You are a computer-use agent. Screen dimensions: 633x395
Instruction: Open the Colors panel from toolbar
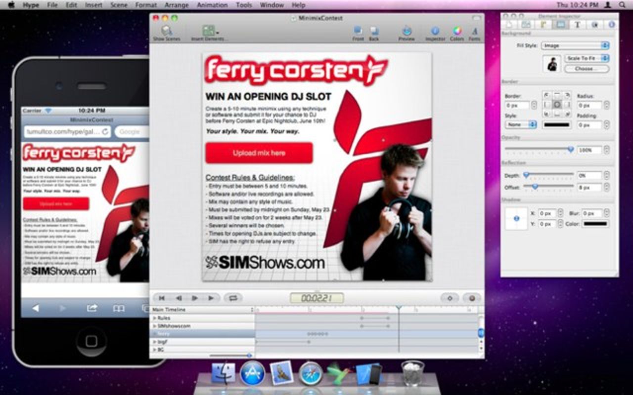click(x=457, y=32)
